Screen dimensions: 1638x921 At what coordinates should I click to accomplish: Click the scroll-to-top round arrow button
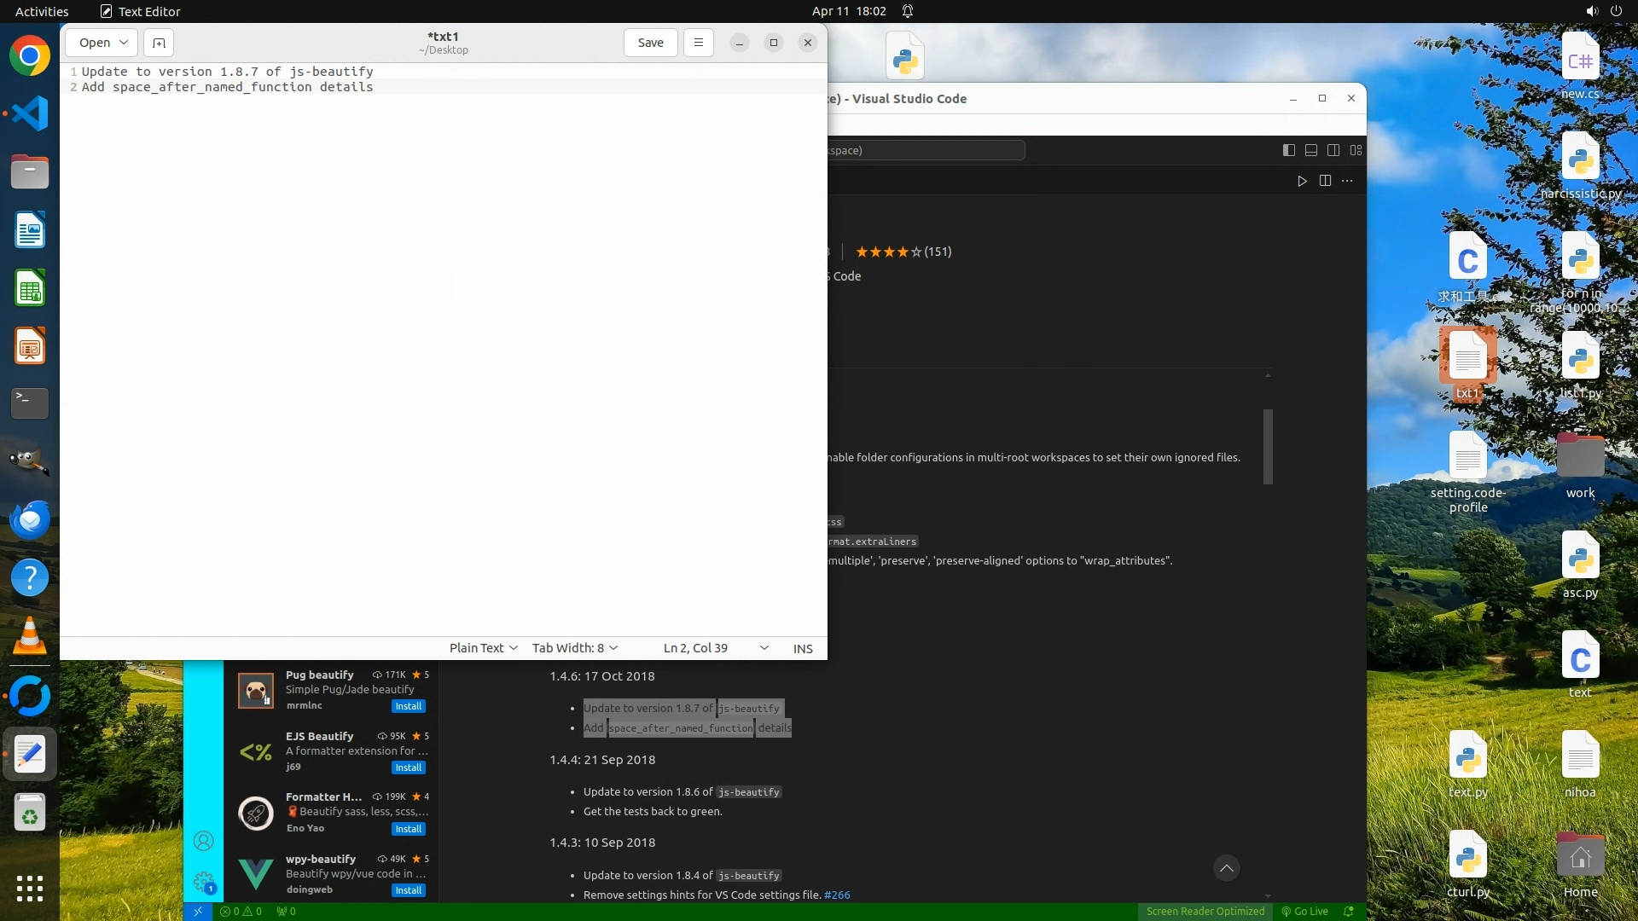[x=1226, y=868]
